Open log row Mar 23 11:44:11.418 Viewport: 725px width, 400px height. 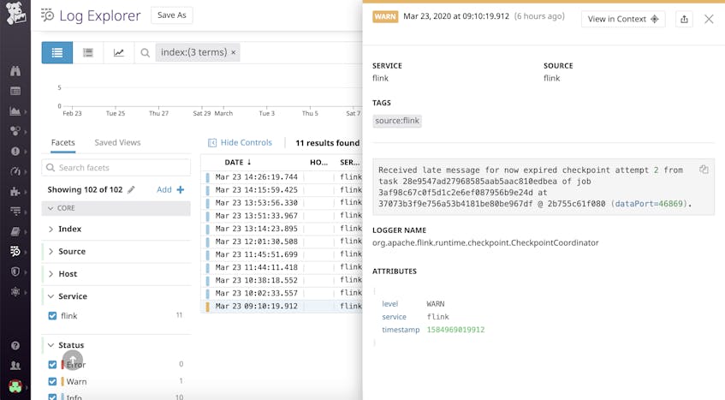(x=282, y=267)
